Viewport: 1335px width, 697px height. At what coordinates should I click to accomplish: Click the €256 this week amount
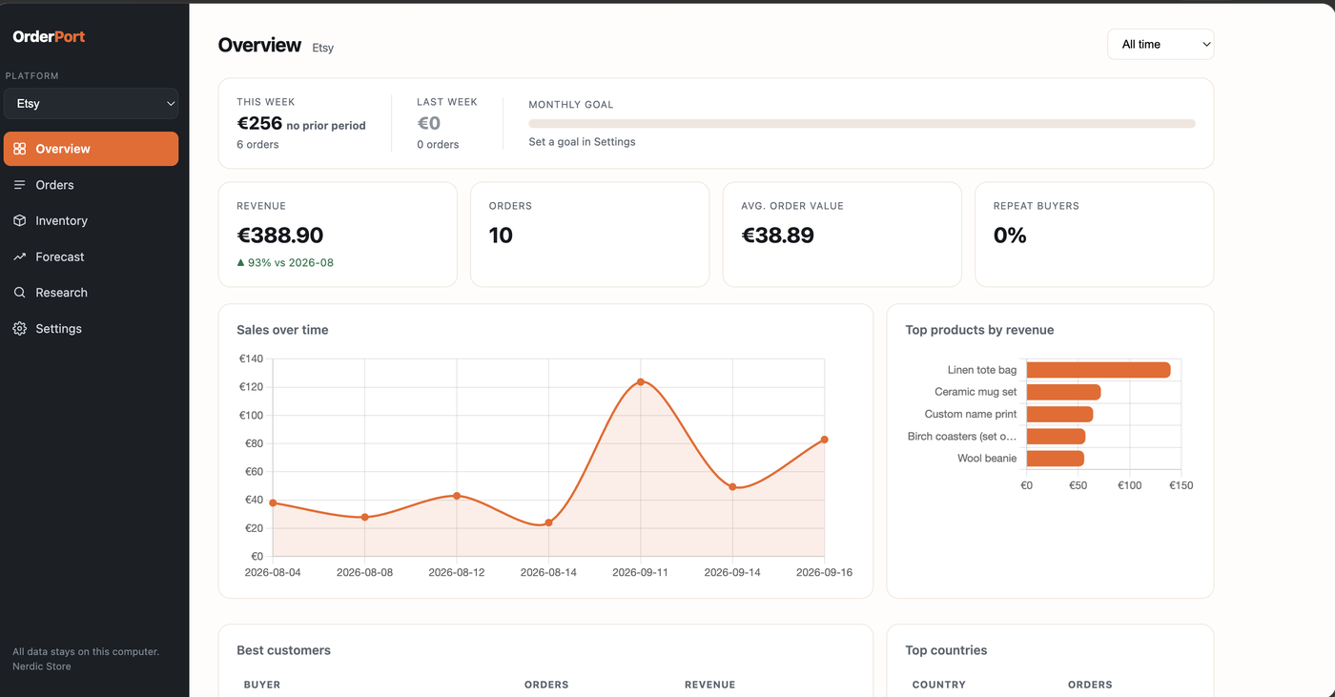tap(259, 123)
